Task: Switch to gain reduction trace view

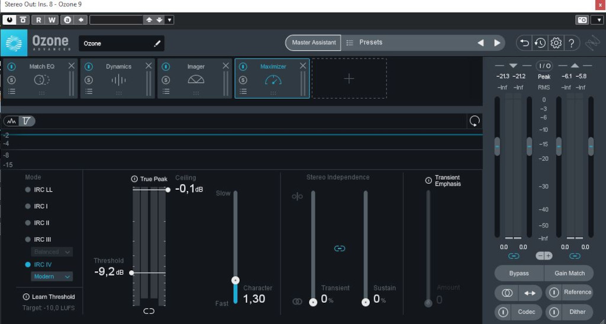Action: [x=27, y=121]
